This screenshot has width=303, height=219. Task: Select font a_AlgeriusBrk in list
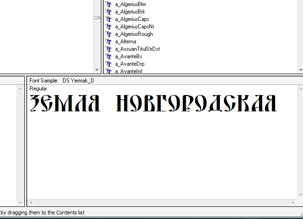(x=130, y=12)
